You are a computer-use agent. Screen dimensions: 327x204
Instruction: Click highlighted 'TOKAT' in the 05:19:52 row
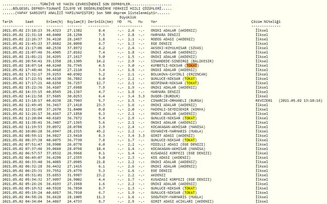pyautogui.click(x=190, y=188)
